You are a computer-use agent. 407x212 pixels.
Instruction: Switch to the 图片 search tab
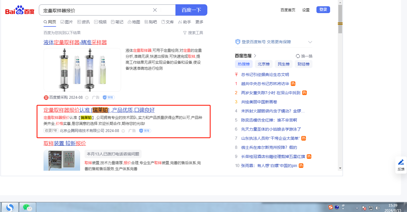tap(67, 22)
